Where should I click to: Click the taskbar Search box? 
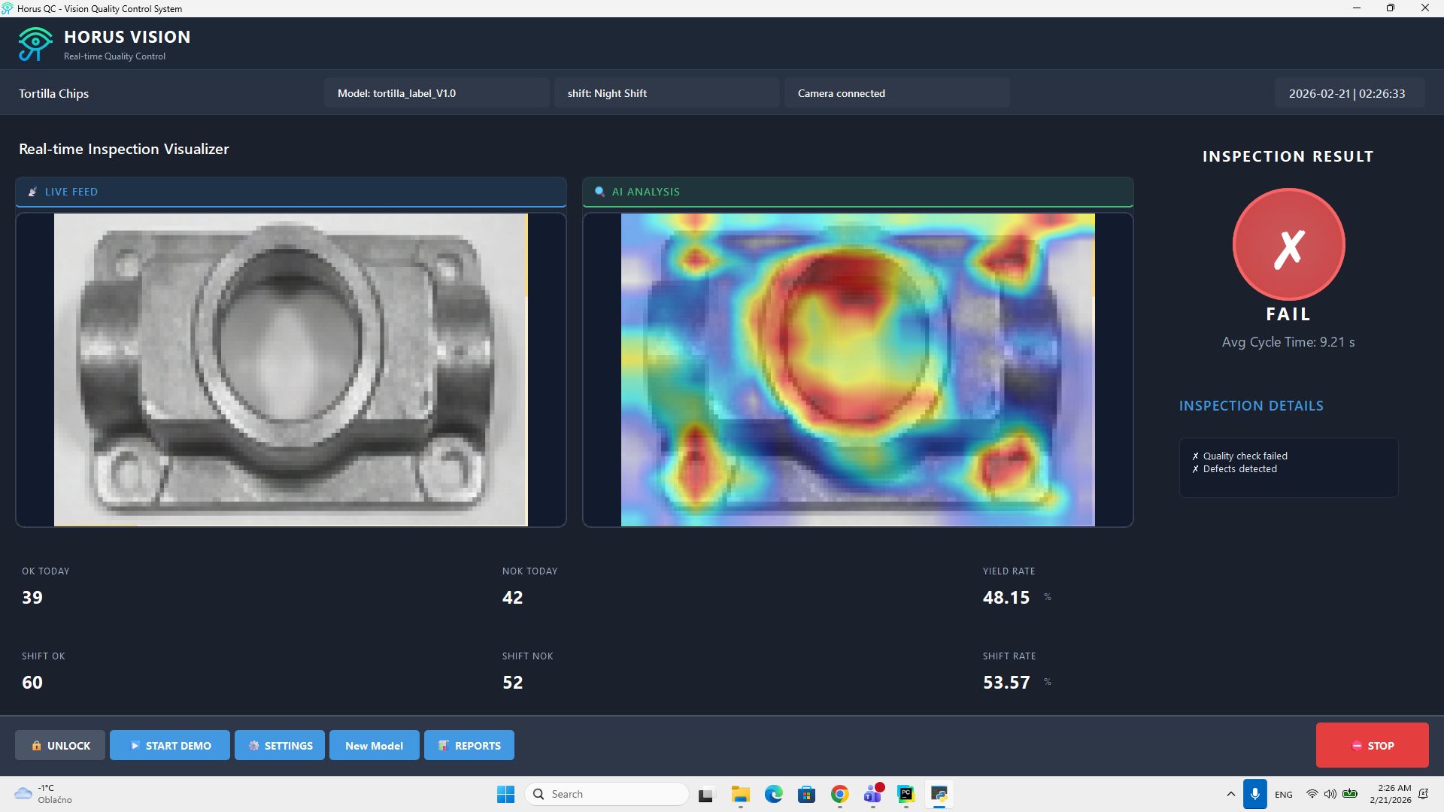click(x=607, y=794)
